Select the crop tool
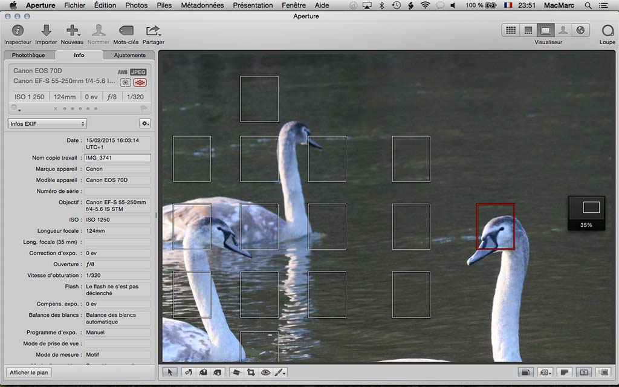Image resolution: width=619 pixels, height=387 pixels. click(251, 372)
